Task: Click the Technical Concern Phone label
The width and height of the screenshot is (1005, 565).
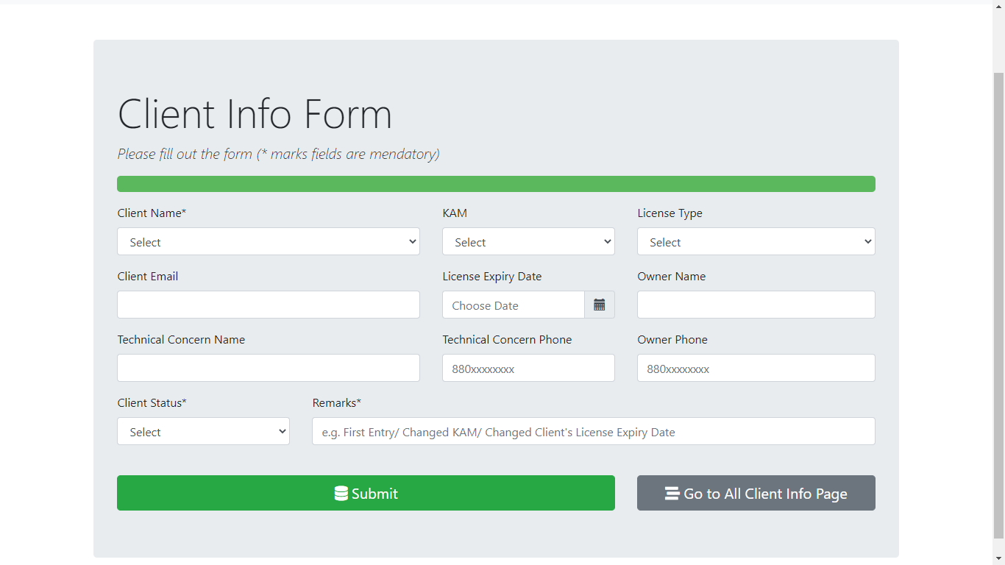Action: [x=507, y=340]
